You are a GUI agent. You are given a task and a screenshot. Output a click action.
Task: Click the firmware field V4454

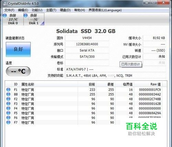point(87,38)
